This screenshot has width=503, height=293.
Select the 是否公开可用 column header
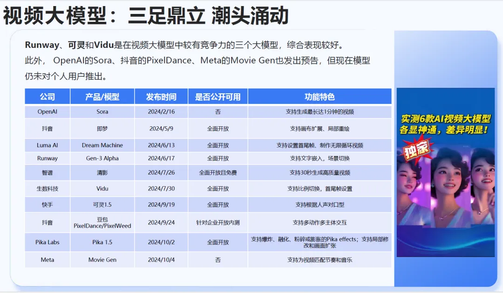pyautogui.click(x=218, y=97)
